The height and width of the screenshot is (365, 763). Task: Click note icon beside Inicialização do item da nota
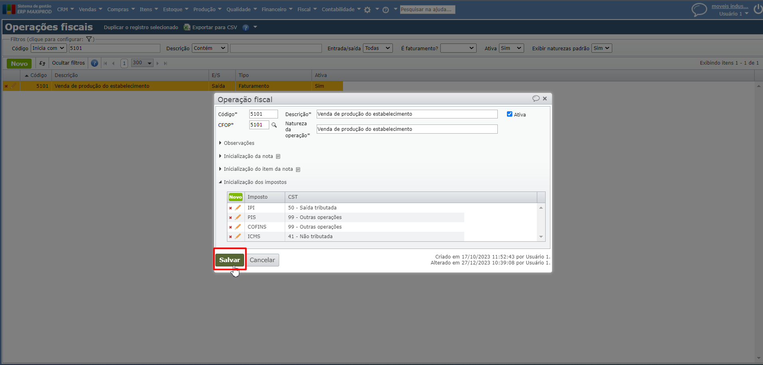pos(298,170)
